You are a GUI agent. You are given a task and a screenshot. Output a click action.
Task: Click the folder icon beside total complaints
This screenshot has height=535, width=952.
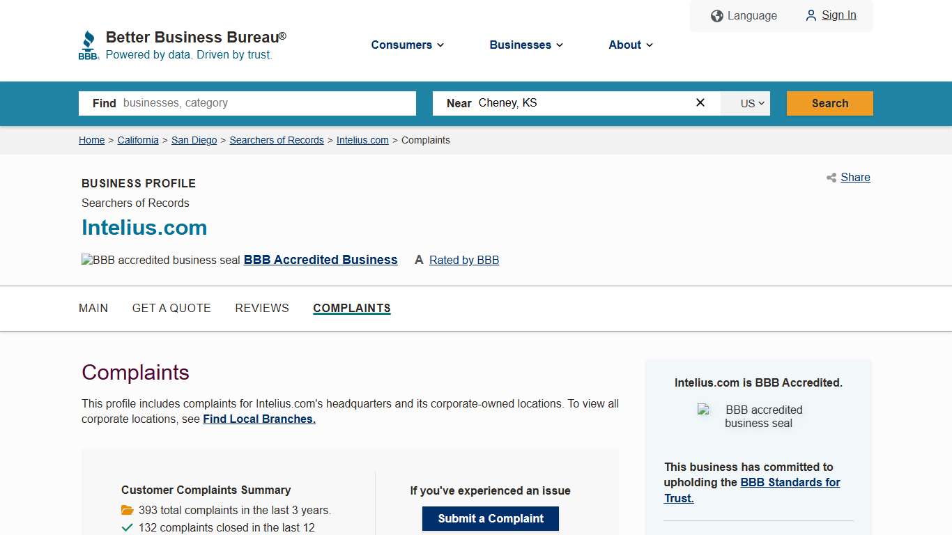pos(127,509)
